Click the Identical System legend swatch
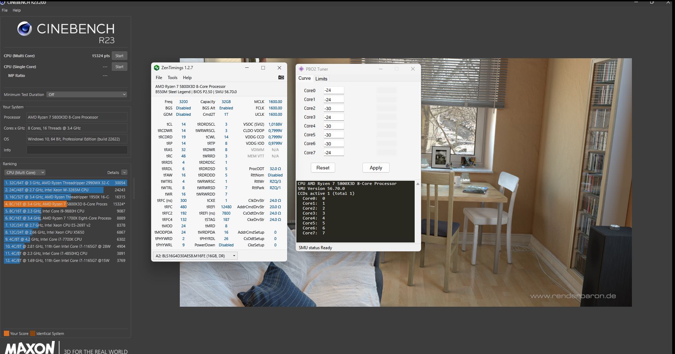Screen dimensions: 675x354 coord(32,333)
